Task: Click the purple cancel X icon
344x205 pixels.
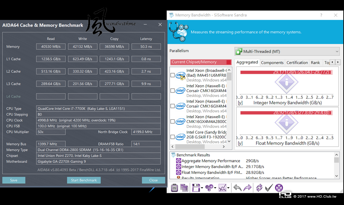Action: (279, 188)
